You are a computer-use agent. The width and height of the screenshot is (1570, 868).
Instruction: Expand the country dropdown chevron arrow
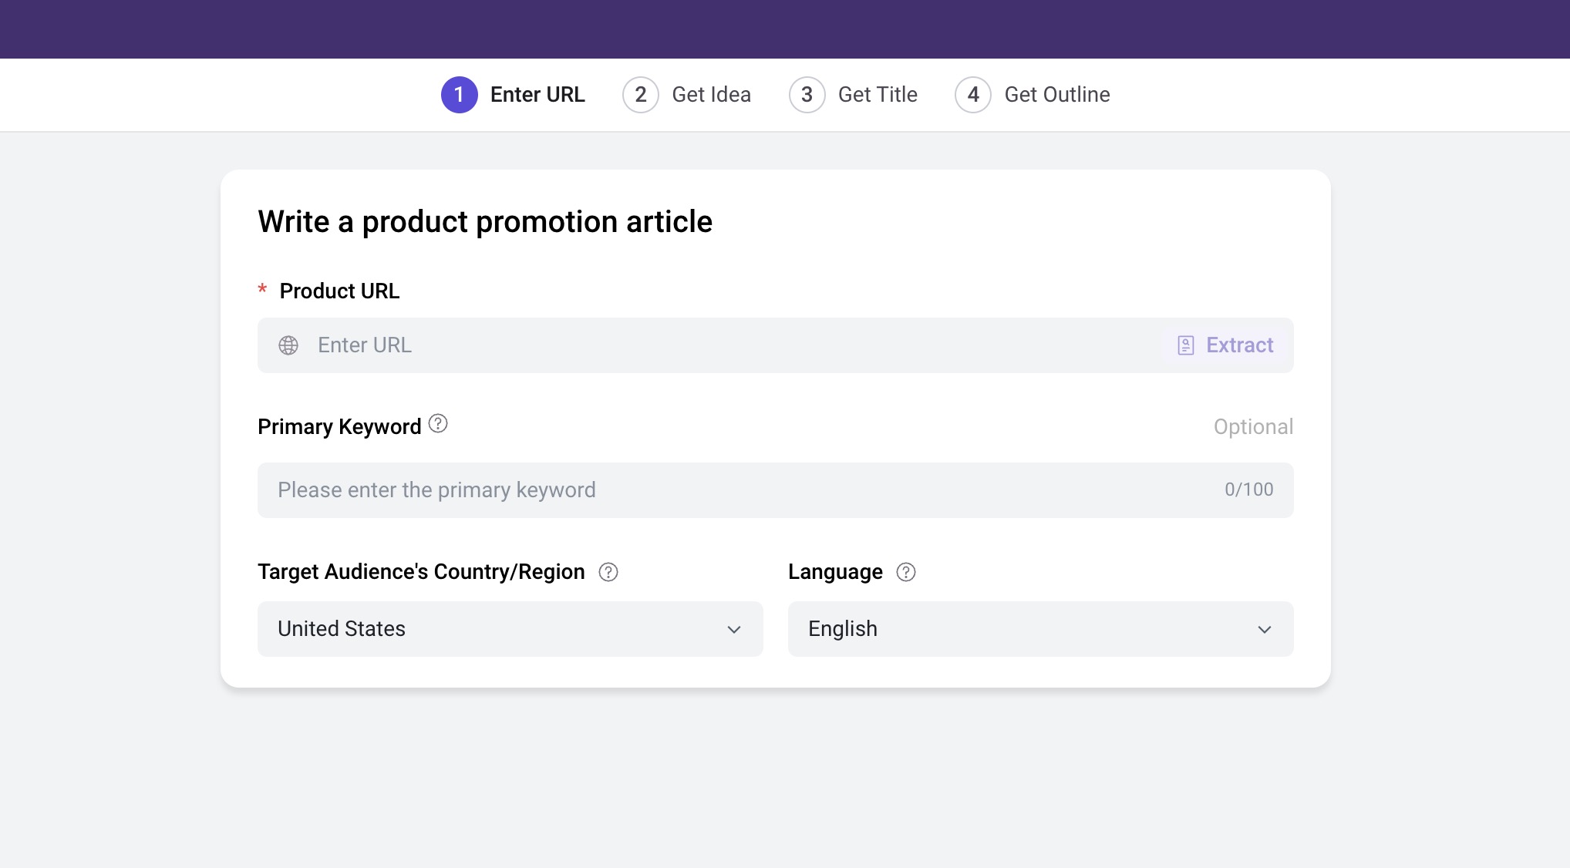point(734,630)
